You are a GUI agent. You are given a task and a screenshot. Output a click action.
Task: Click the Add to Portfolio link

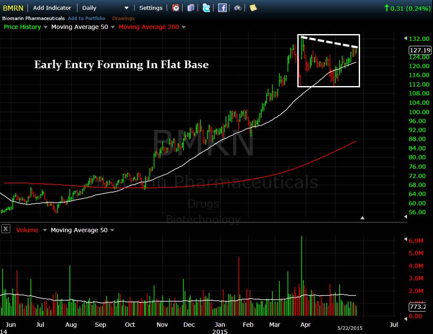click(x=87, y=18)
